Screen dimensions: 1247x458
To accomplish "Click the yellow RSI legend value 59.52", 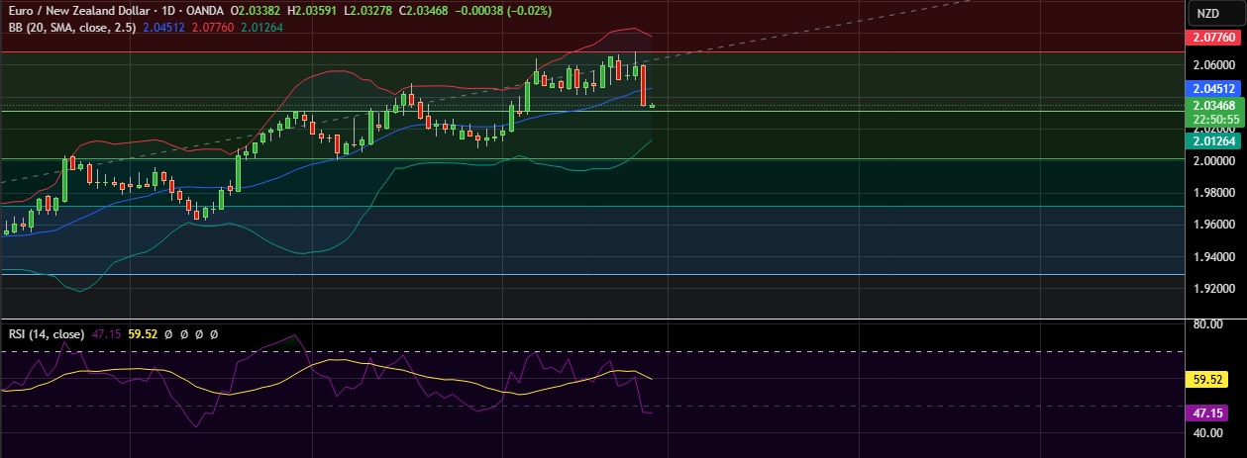I will (144, 334).
